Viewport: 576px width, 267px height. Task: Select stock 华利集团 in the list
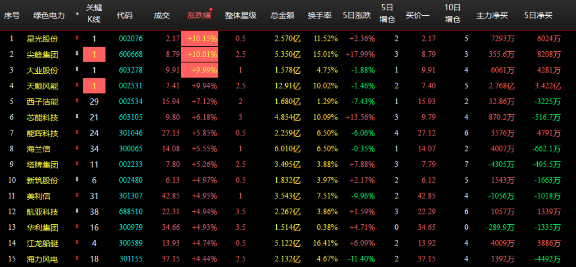tap(42, 227)
